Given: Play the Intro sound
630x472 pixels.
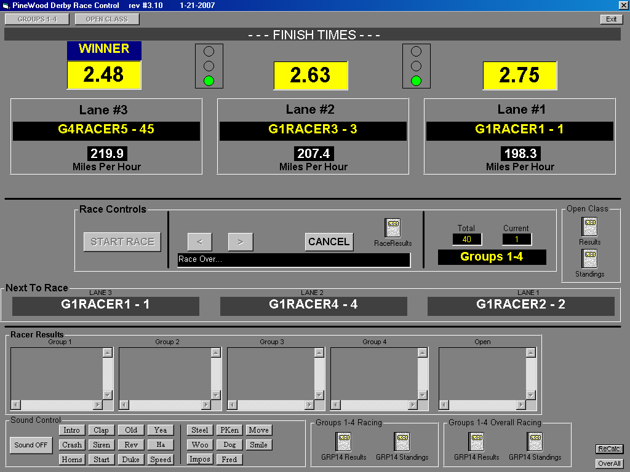Looking at the screenshot, I should tap(71, 430).
